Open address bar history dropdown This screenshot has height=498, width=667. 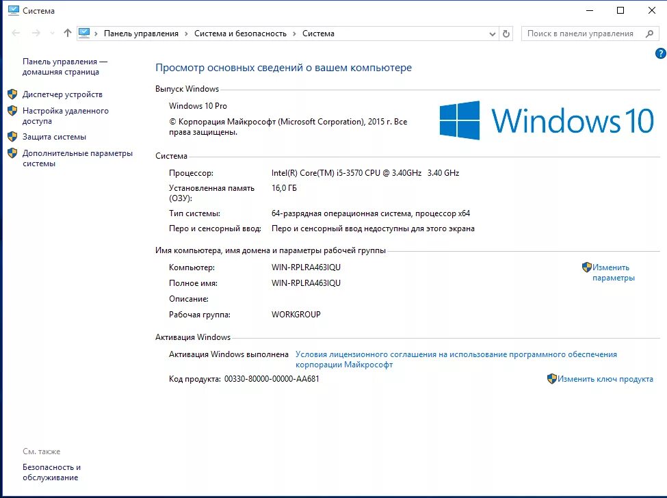tap(492, 34)
